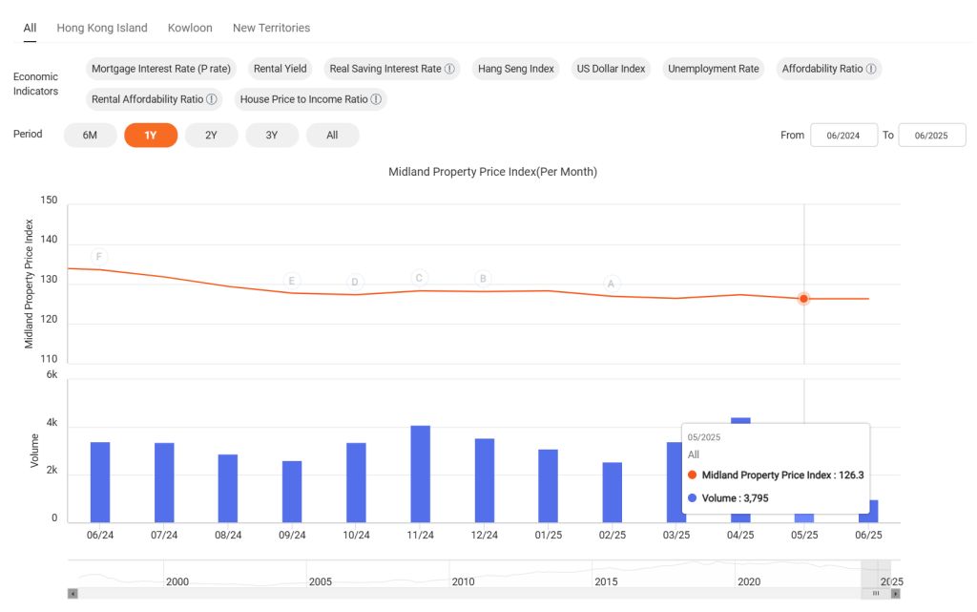
Task: Click the scrollbar right arrow
Action: pos(895,594)
